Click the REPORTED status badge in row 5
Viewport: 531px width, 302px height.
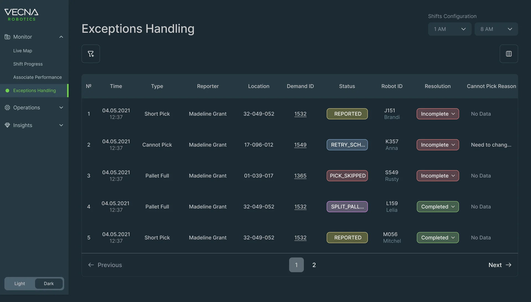(347, 238)
